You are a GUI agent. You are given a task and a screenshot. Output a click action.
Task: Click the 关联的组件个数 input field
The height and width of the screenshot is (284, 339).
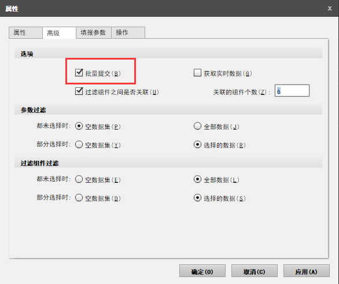292,91
